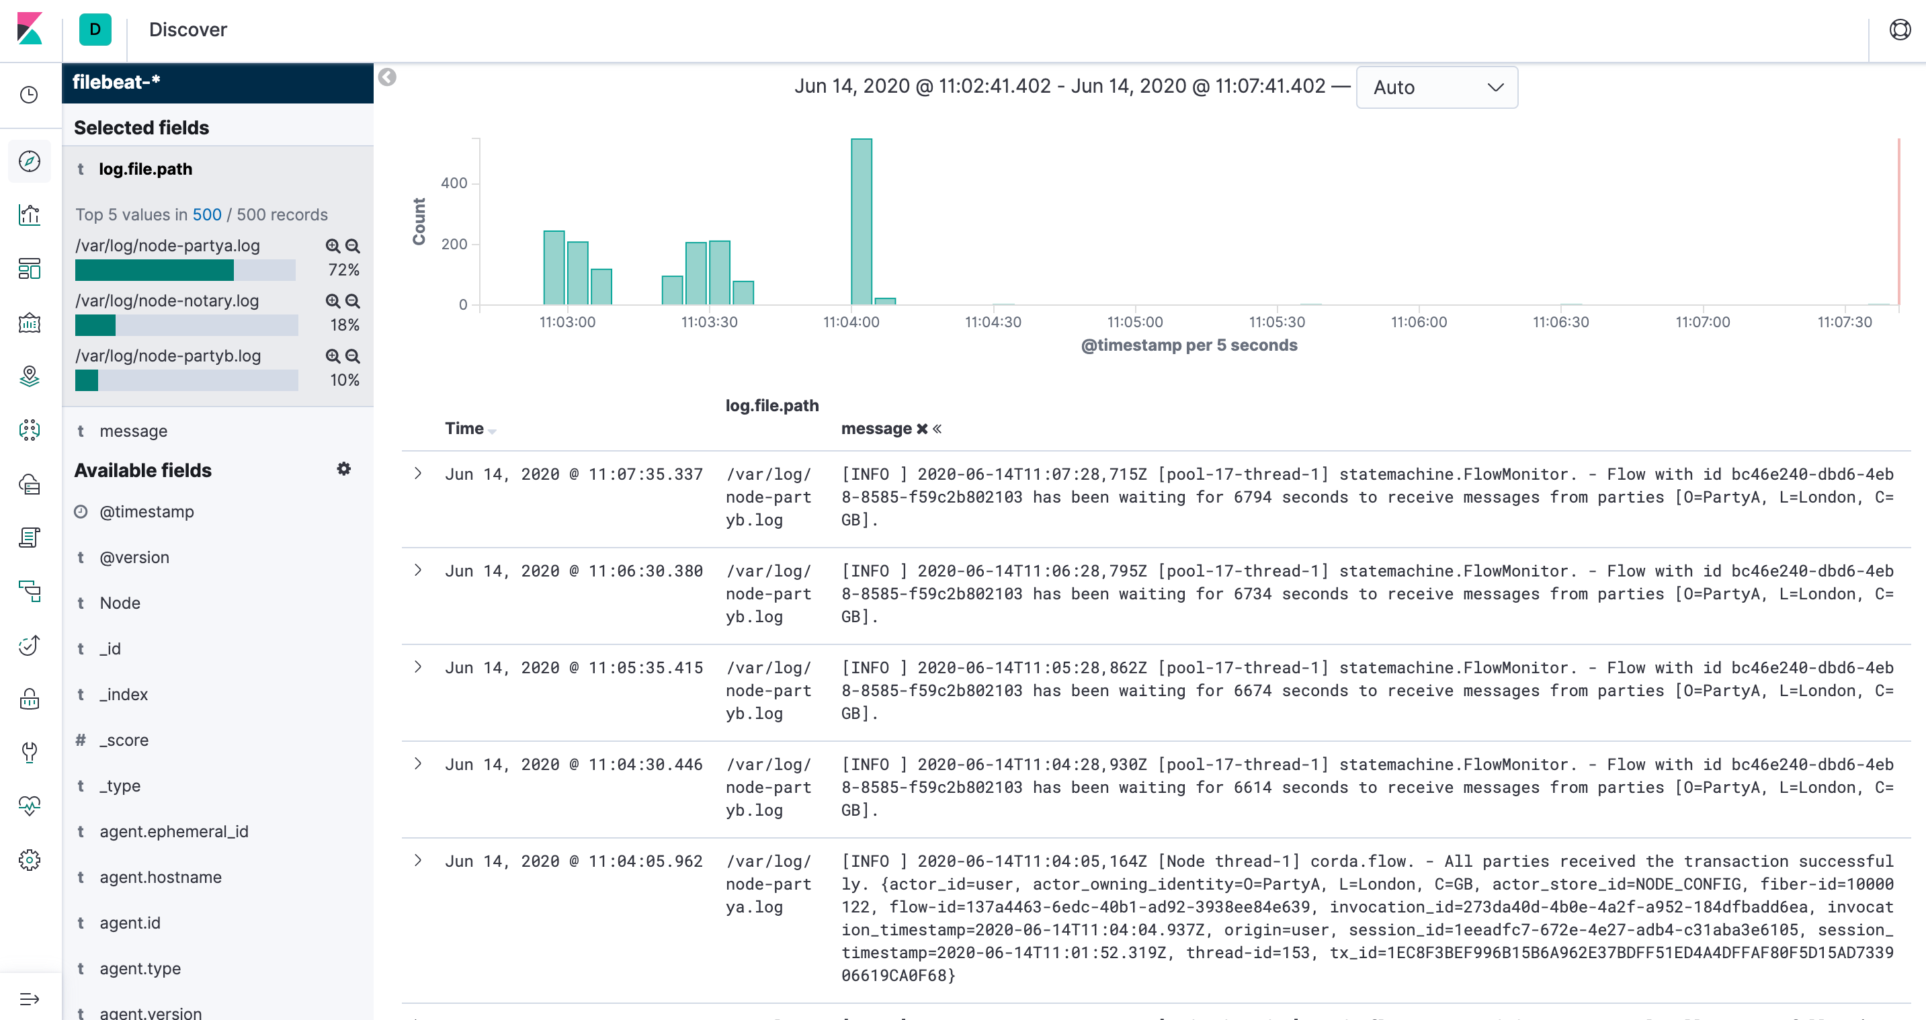Filter for /var/log/node-partya.log value

(333, 246)
